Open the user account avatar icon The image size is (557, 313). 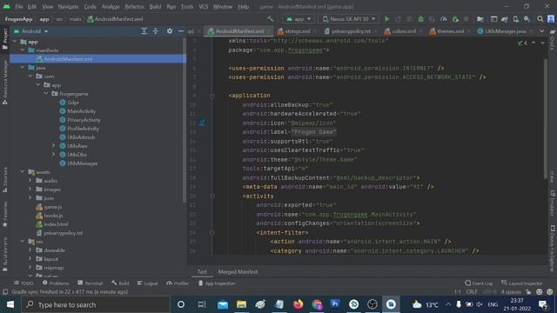point(551,19)
